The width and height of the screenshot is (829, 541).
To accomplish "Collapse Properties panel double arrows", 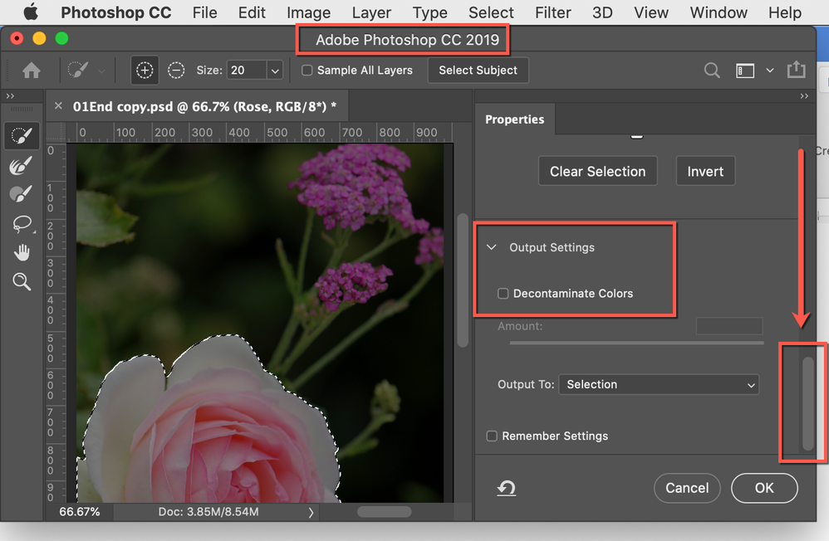I will pyautogui.click(x=804, y=96).
